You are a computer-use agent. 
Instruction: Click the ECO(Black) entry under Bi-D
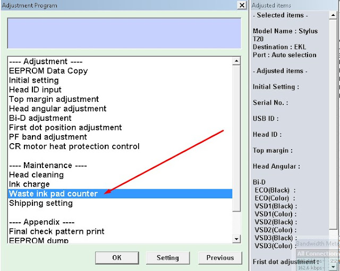[275, 190]
